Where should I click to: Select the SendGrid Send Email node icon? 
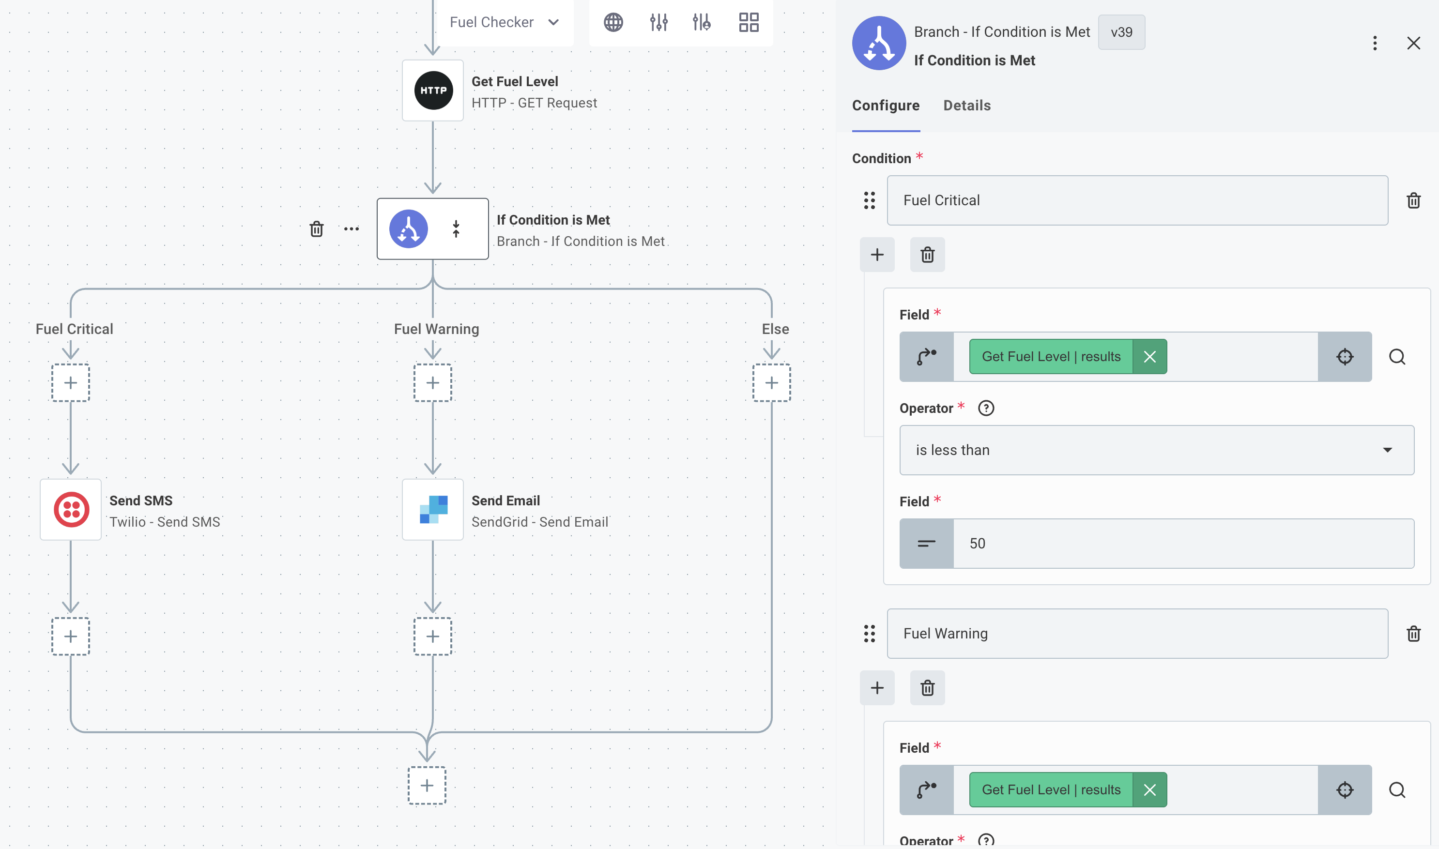click(x=432, y=509)
